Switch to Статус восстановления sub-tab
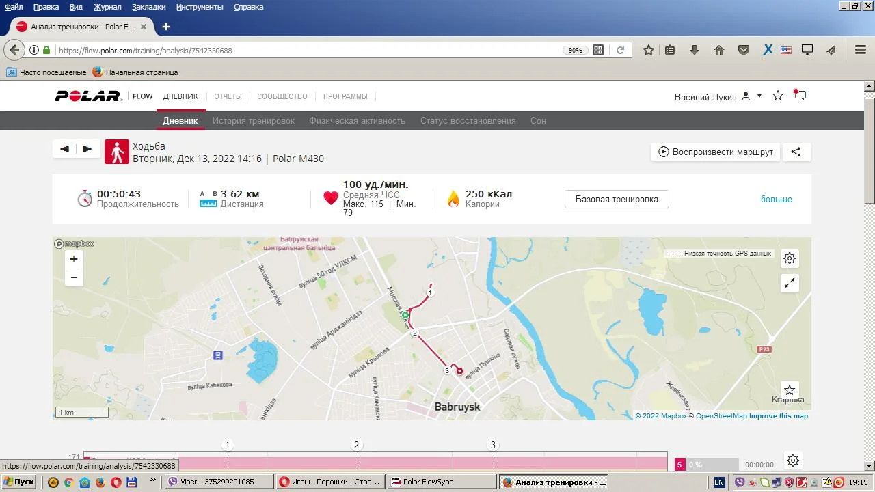 tap(468, 120)
